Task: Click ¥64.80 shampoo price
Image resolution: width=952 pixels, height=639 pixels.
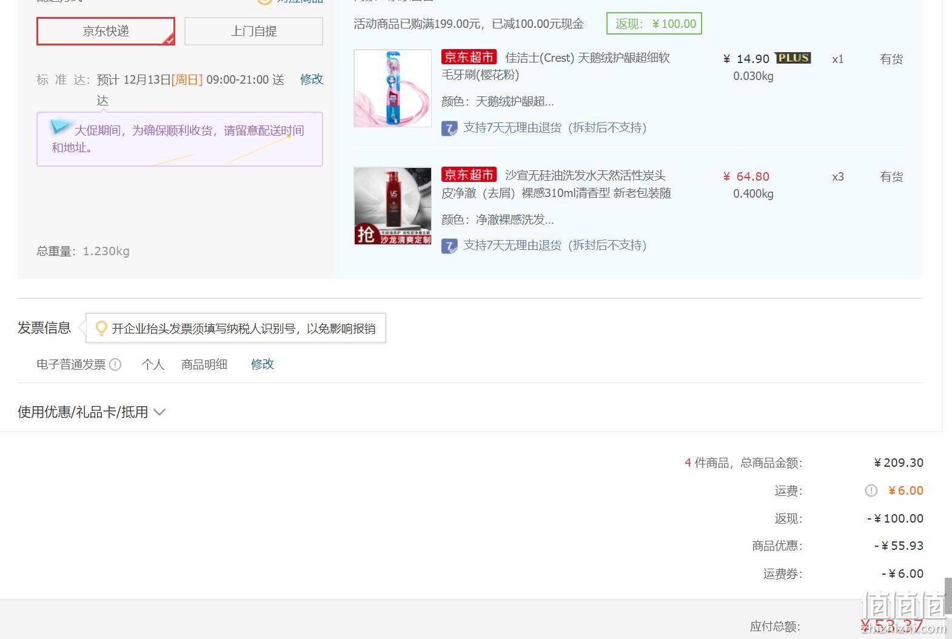Action: 746,176
